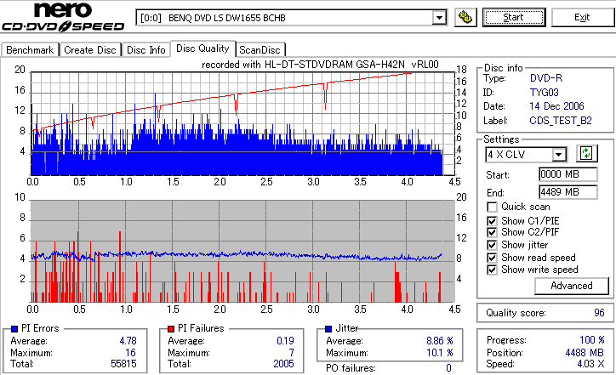The width and height of the screenshot is (616, 375).
Task: Select the Disc Quality tab
Action: [x=202, y=48]
